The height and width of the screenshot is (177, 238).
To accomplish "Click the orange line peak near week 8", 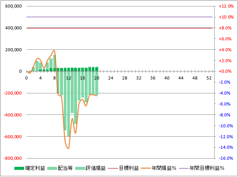I will [x=54, y=51].
